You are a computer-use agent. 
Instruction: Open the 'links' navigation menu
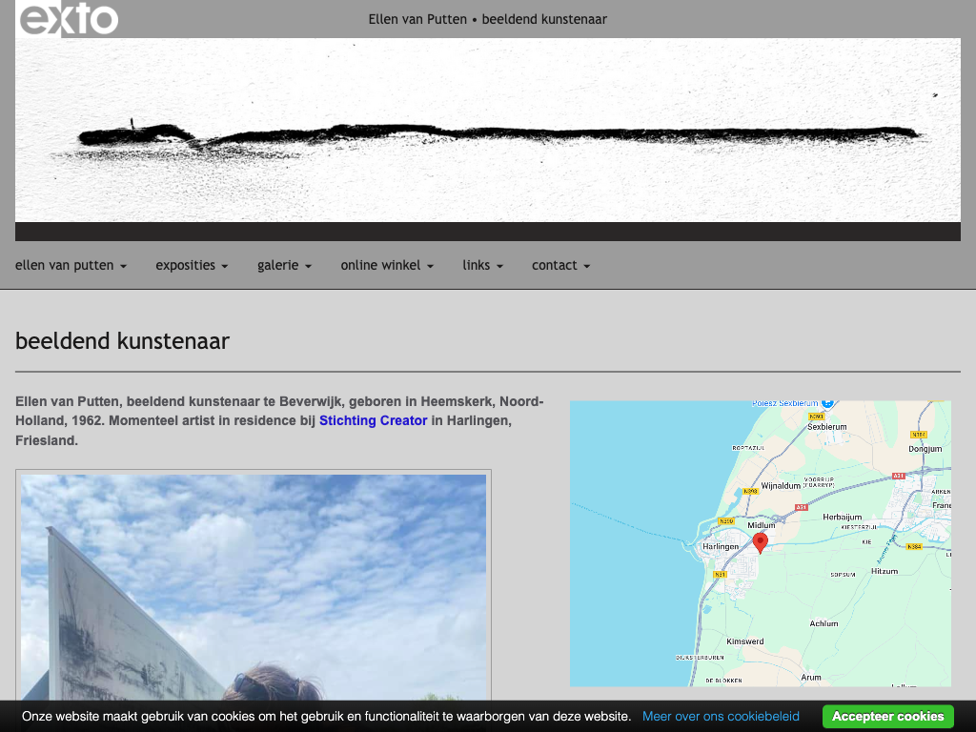pos(482,266)
